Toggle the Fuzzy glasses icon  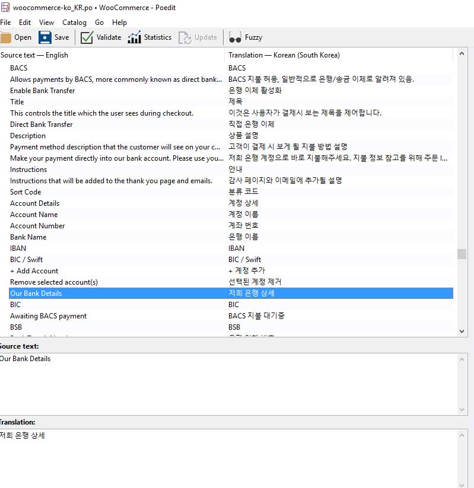pyautogui.click(x=236, y=37)
